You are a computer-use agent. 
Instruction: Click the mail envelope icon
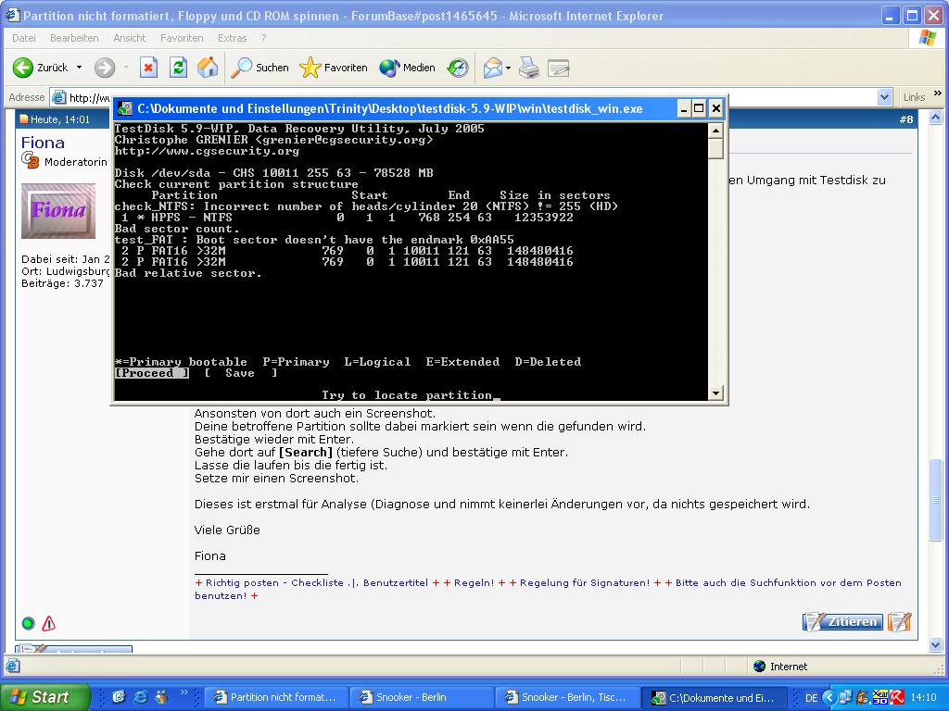point(493,68)
